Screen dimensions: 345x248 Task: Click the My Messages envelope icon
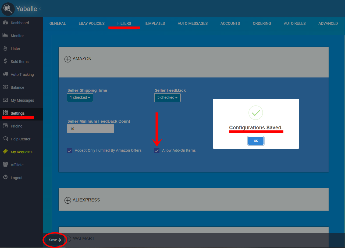coord(5,100)
